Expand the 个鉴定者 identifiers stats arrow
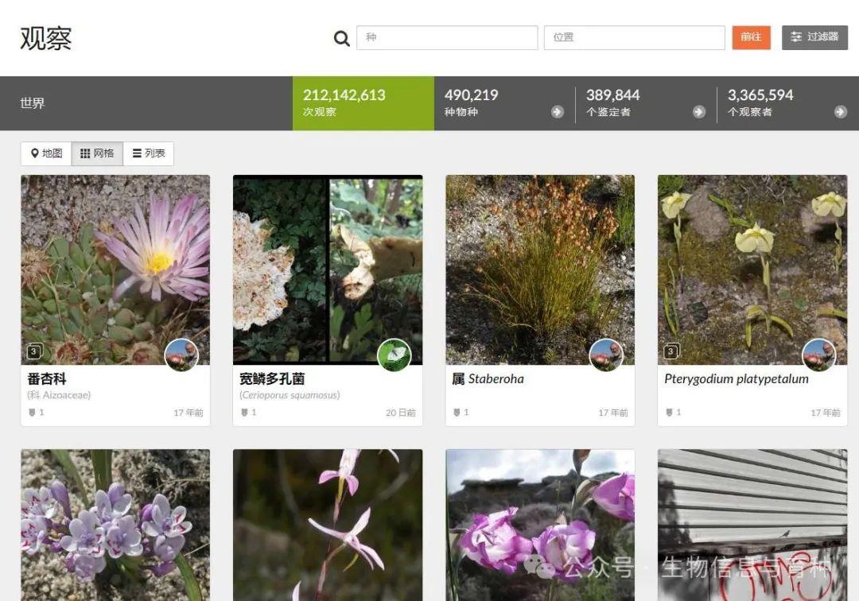This screenshot has height=601, width=859. (x=700, y=111)
